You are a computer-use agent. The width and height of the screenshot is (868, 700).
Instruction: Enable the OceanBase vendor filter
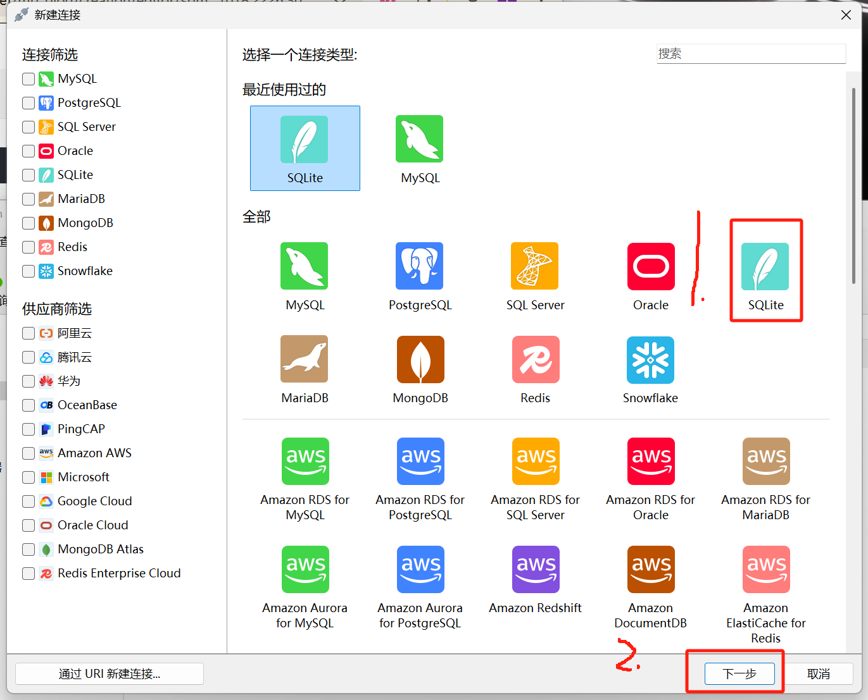click(x=28, y=405)
